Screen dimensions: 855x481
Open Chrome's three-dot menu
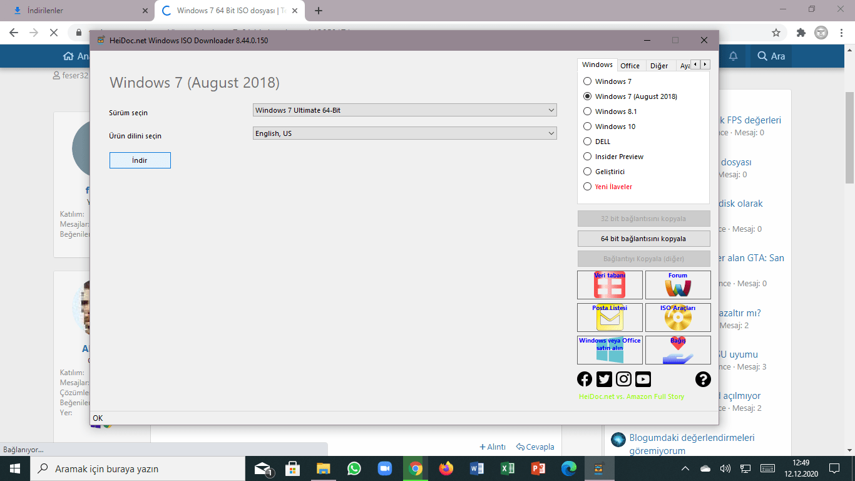click(x=841, y=33)
